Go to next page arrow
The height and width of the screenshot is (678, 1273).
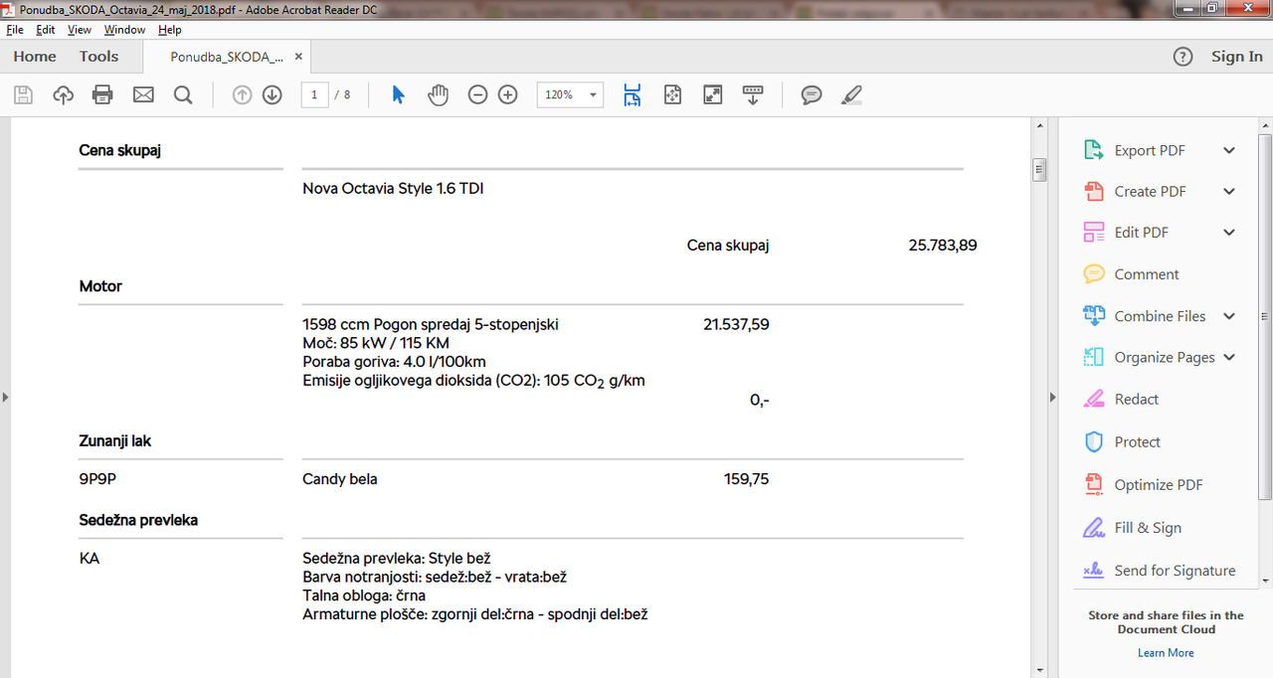pyautogui.click(x=273, y=95)
